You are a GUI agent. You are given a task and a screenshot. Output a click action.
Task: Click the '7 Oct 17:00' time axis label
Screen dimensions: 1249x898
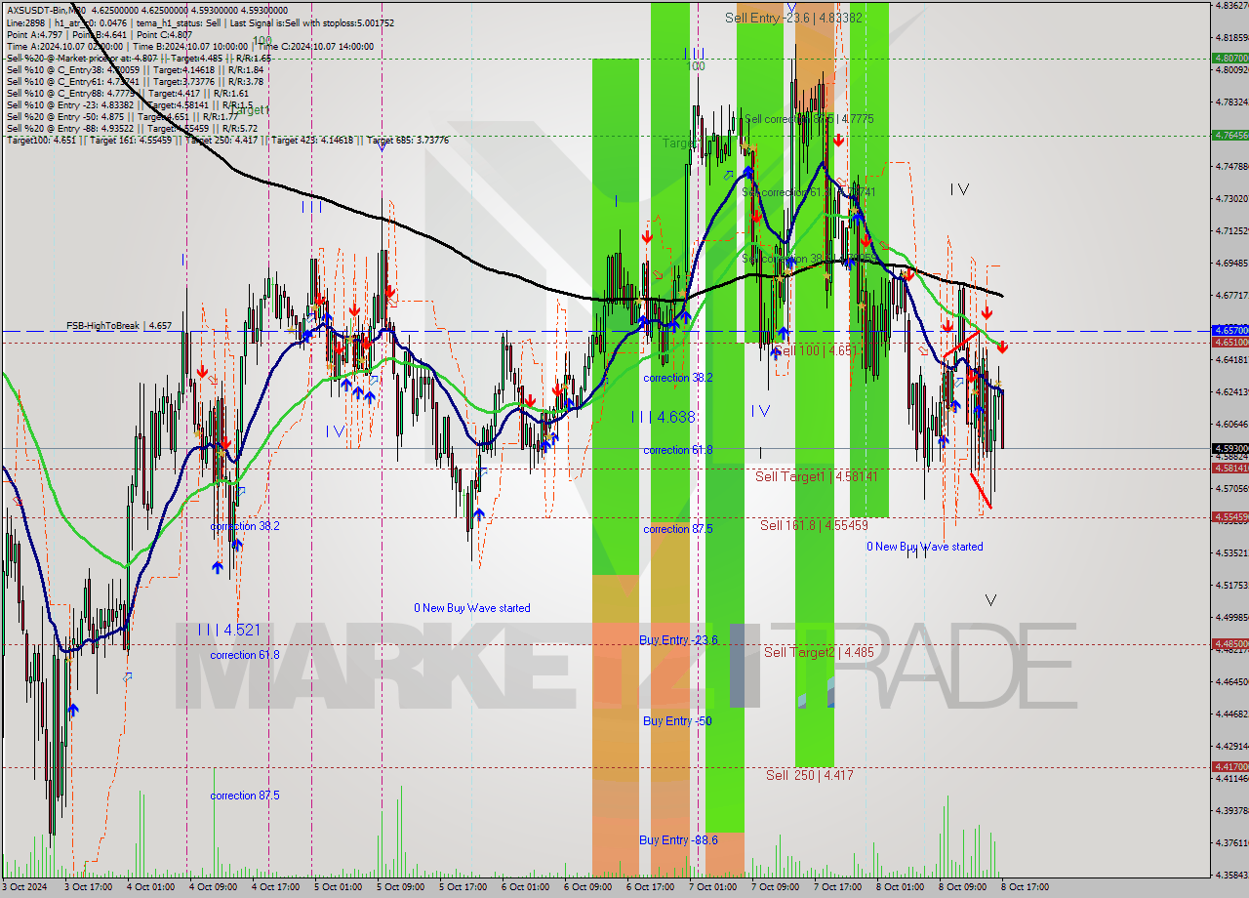coord(839,887)
